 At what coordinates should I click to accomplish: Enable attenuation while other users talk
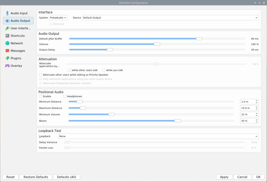click(x=69, y=70)
